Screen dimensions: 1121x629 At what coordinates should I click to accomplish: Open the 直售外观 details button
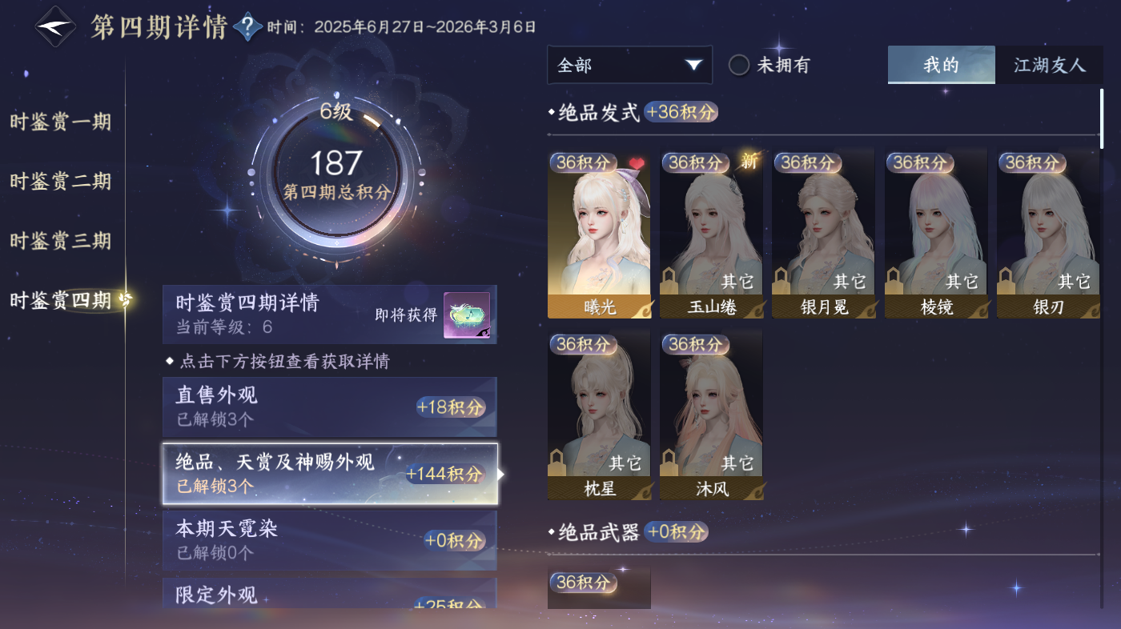330,407
